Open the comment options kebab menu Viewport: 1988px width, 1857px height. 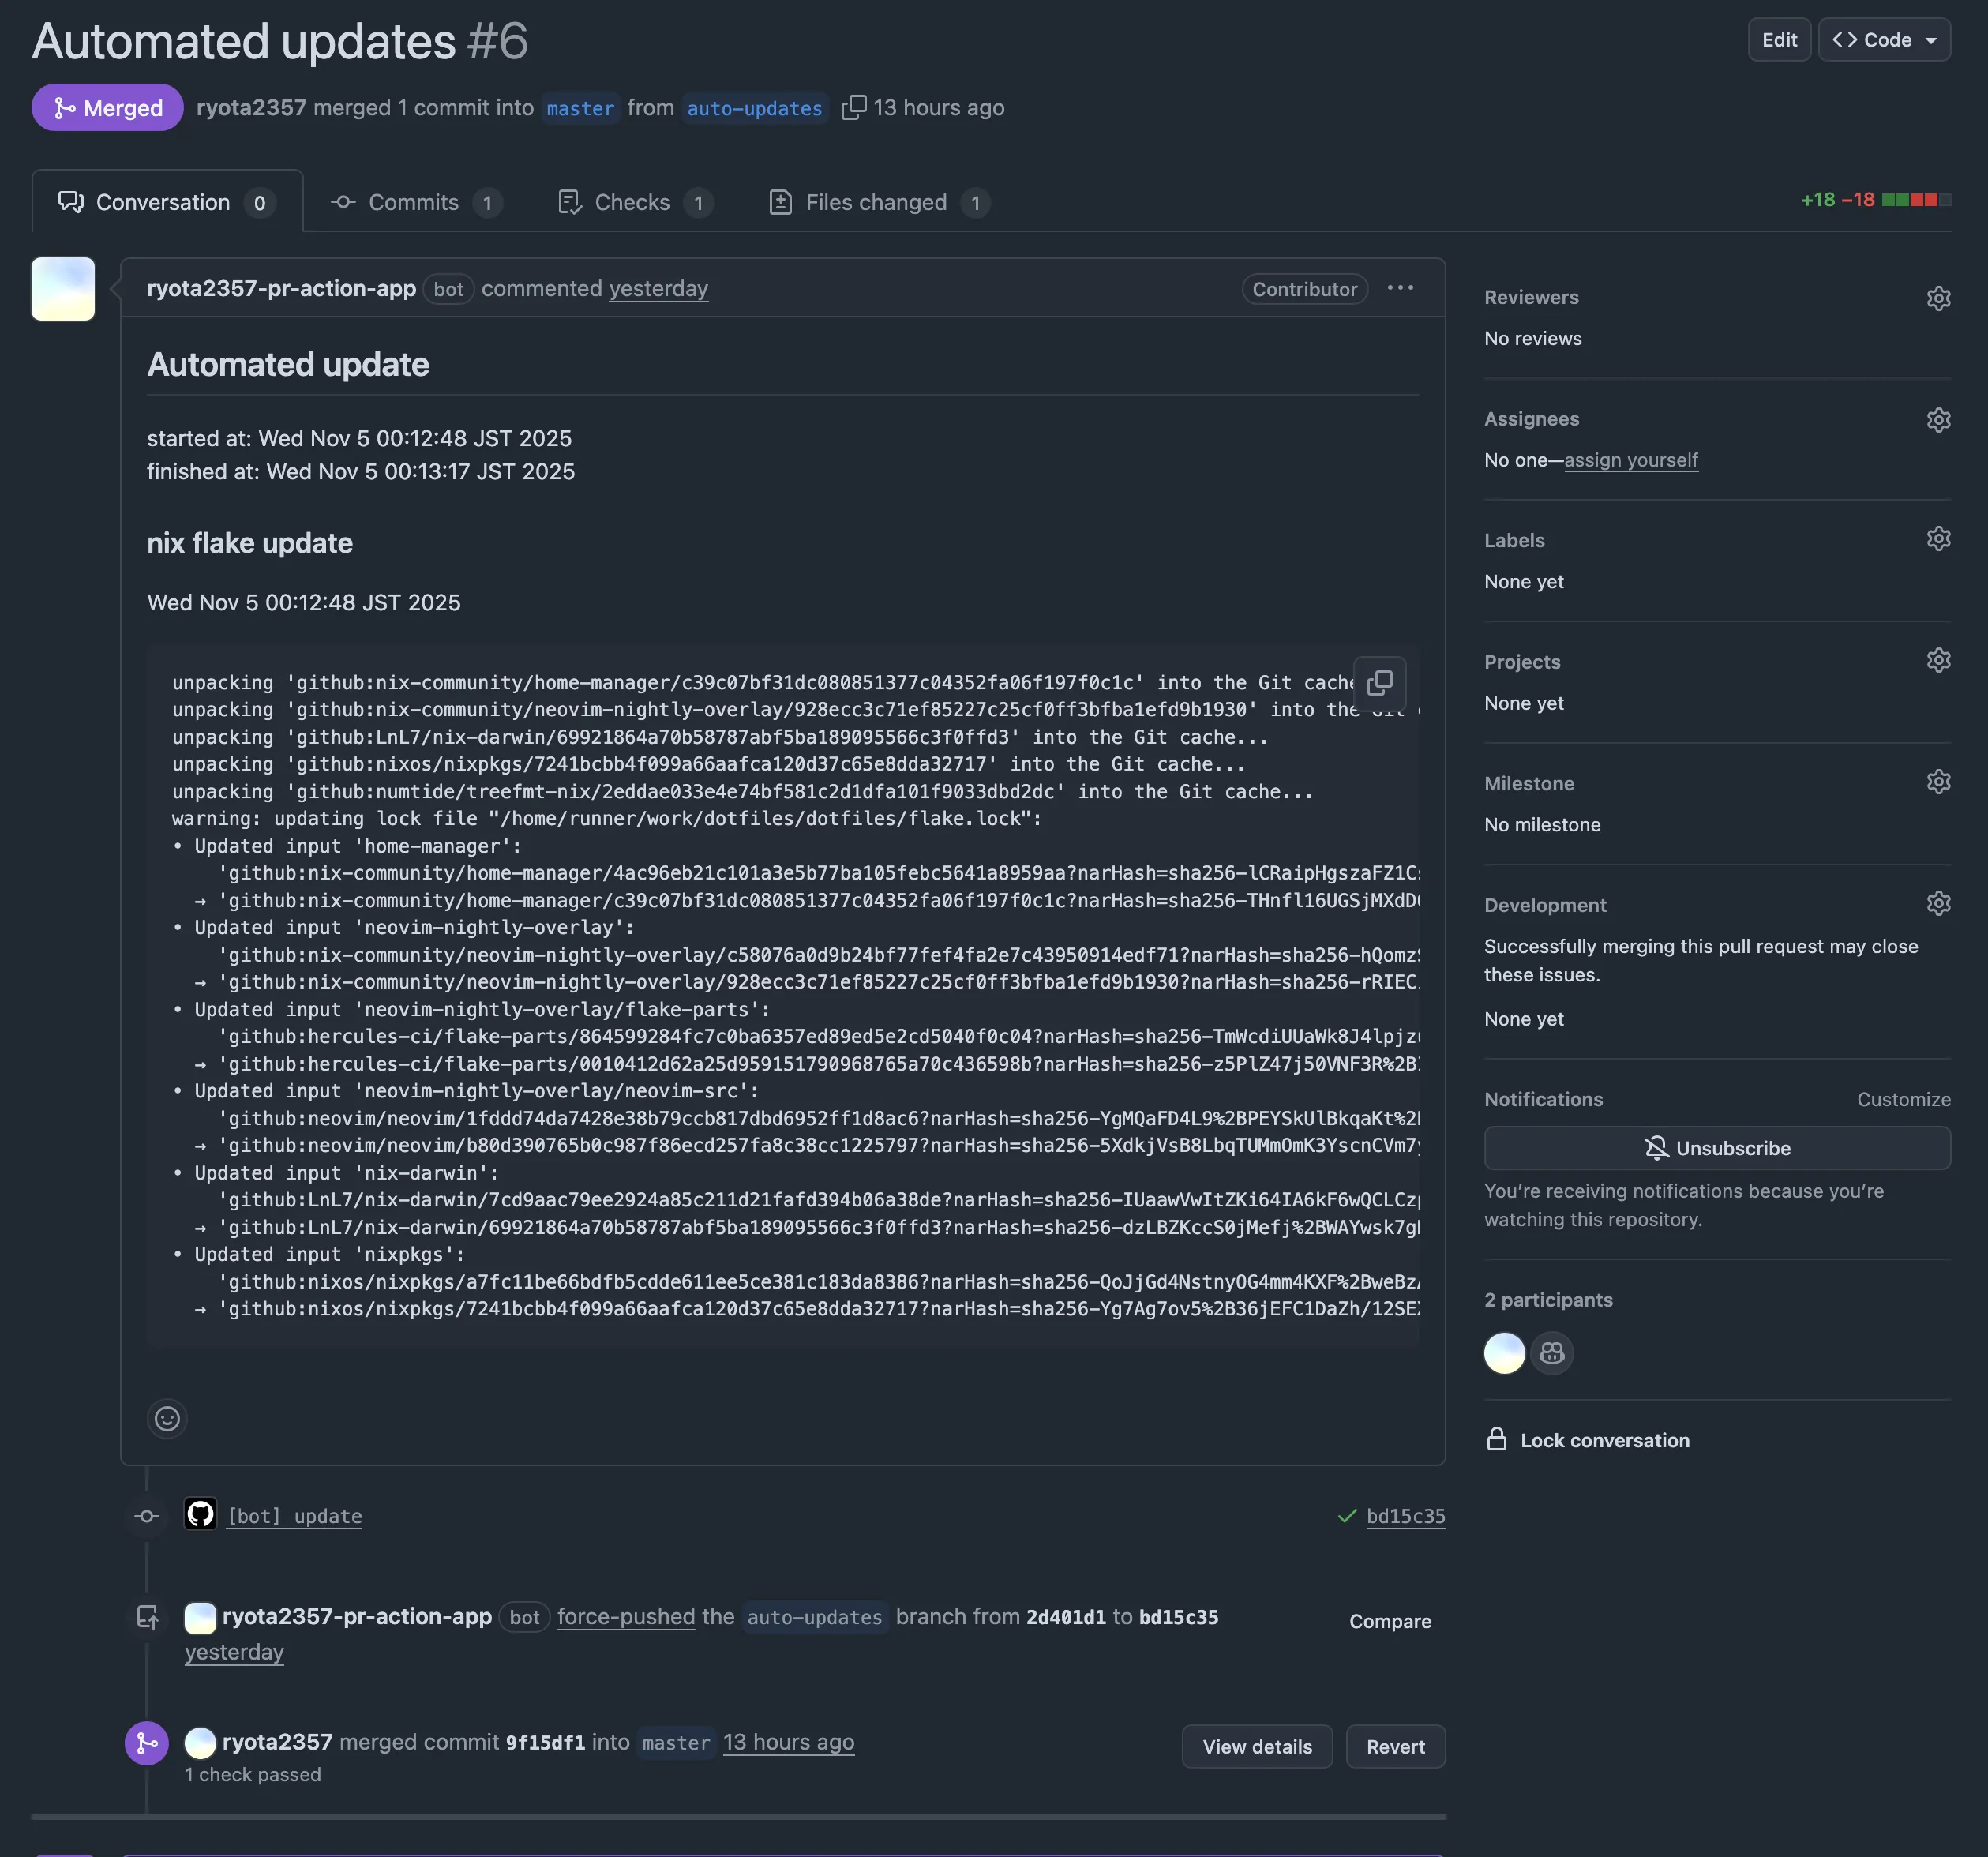(1400, 288)
